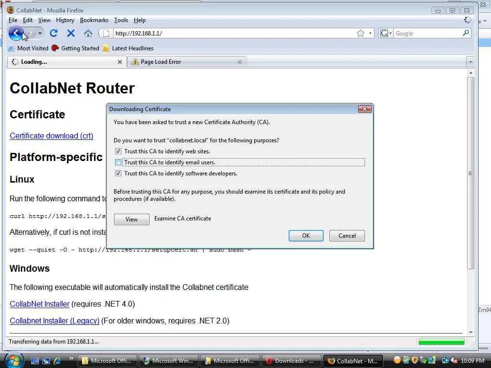The image size is (491, 368).
Task: Close the Page Load Error tab
Action: click(x=240, y=62)
